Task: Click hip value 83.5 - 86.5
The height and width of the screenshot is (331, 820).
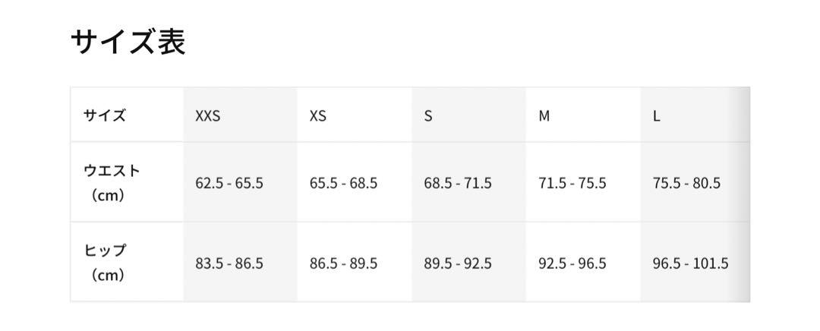Action: [229, 263]
